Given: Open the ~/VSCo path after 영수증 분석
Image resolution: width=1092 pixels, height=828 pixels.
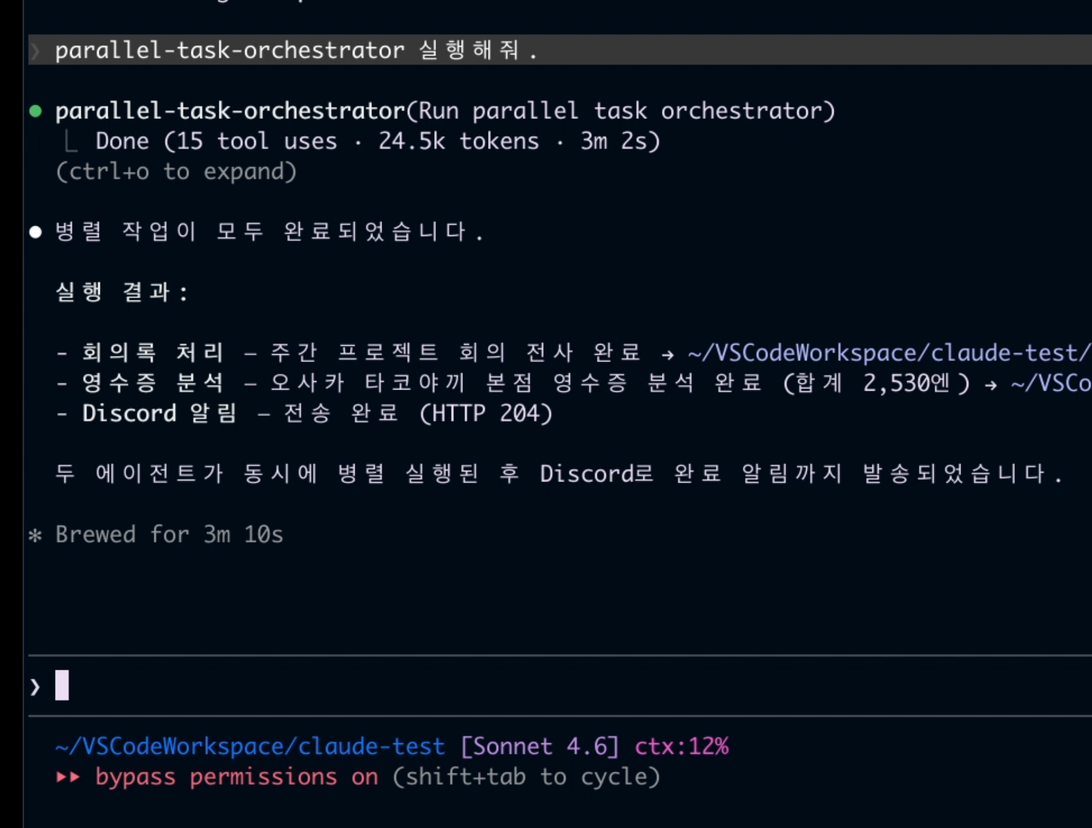Looking at the screenshot, I should click(x=1051, y=384).
